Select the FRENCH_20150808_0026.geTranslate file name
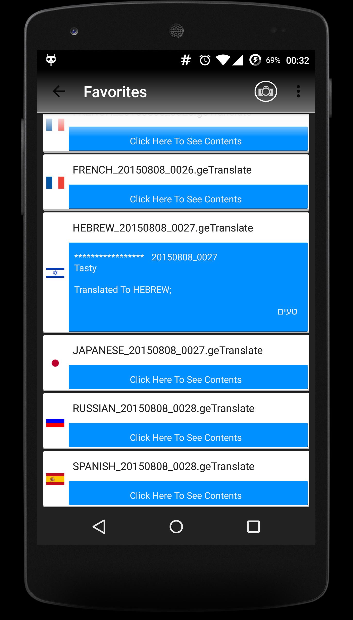353x620 pixels. tap(162, 170)
